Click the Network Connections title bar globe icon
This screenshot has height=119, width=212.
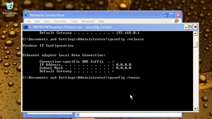26,15
